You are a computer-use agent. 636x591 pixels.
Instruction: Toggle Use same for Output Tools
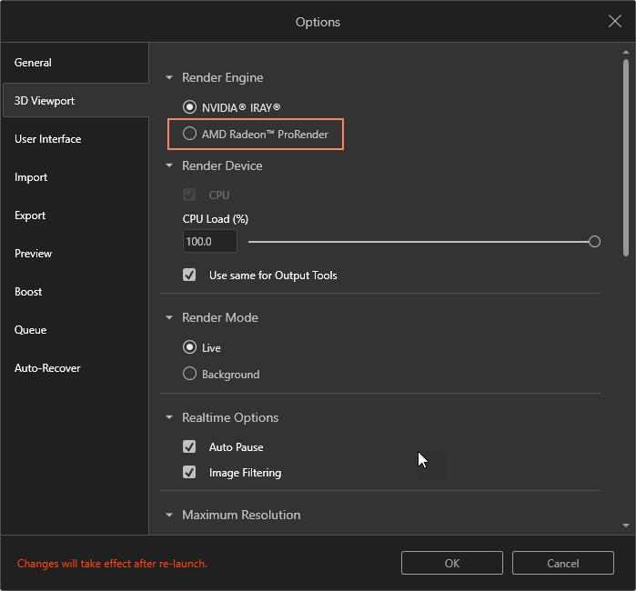point(189,275)
